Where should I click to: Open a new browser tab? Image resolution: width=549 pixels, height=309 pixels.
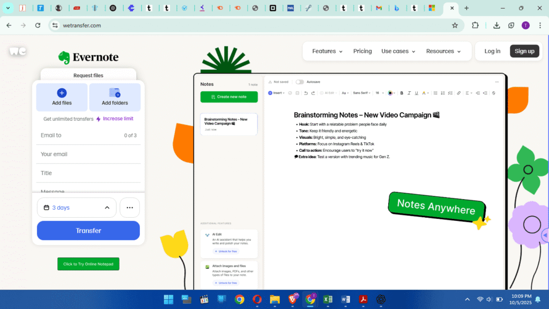466,8
